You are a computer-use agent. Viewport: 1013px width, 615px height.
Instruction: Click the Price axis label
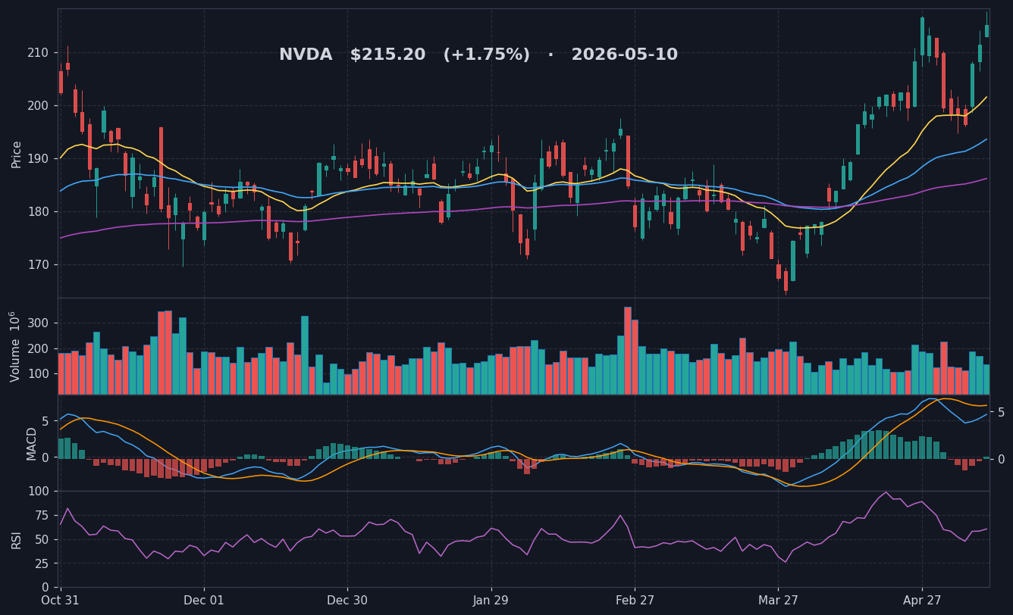17,154
